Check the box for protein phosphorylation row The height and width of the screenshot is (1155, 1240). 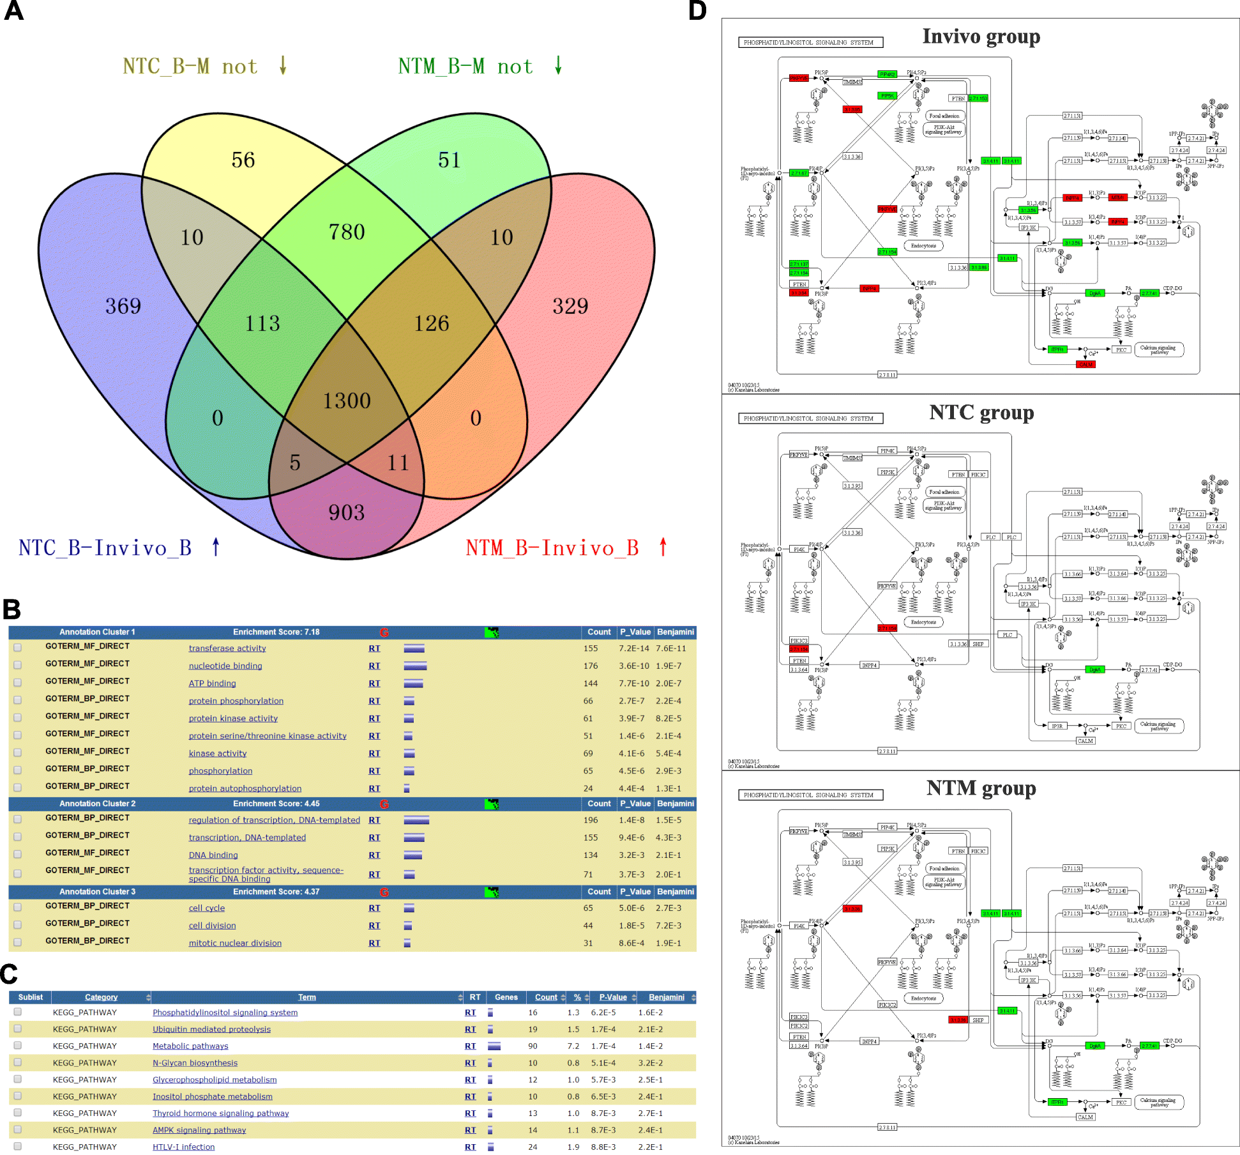tap(18, 700)
